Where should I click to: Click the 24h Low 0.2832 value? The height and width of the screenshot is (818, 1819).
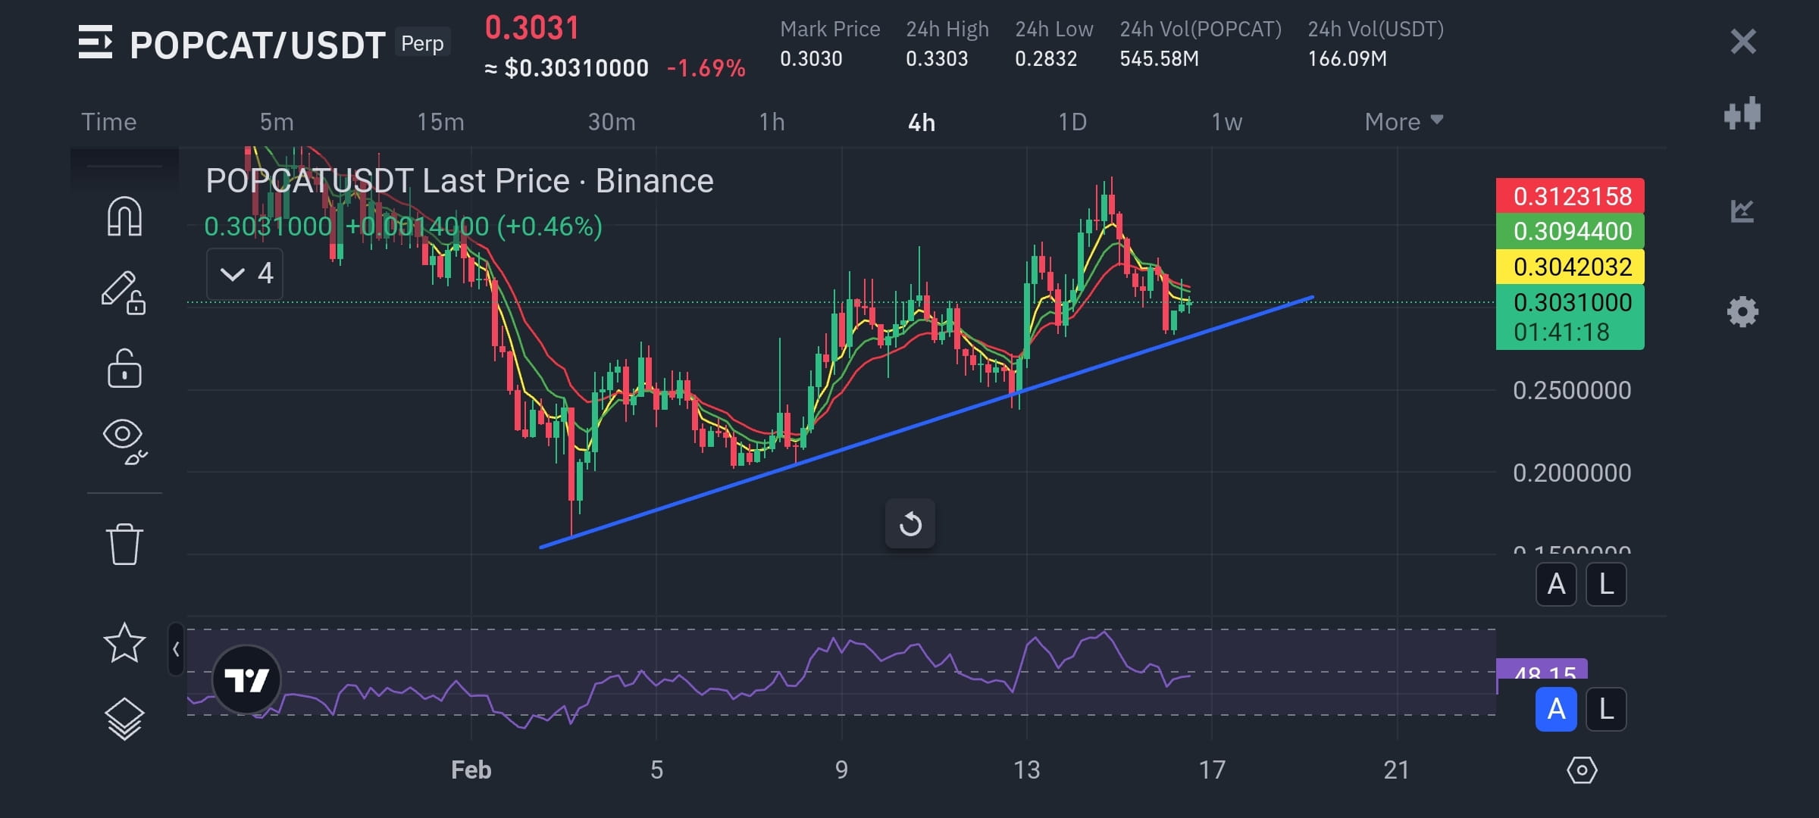pyautogui.click(x=1046, y=58)
